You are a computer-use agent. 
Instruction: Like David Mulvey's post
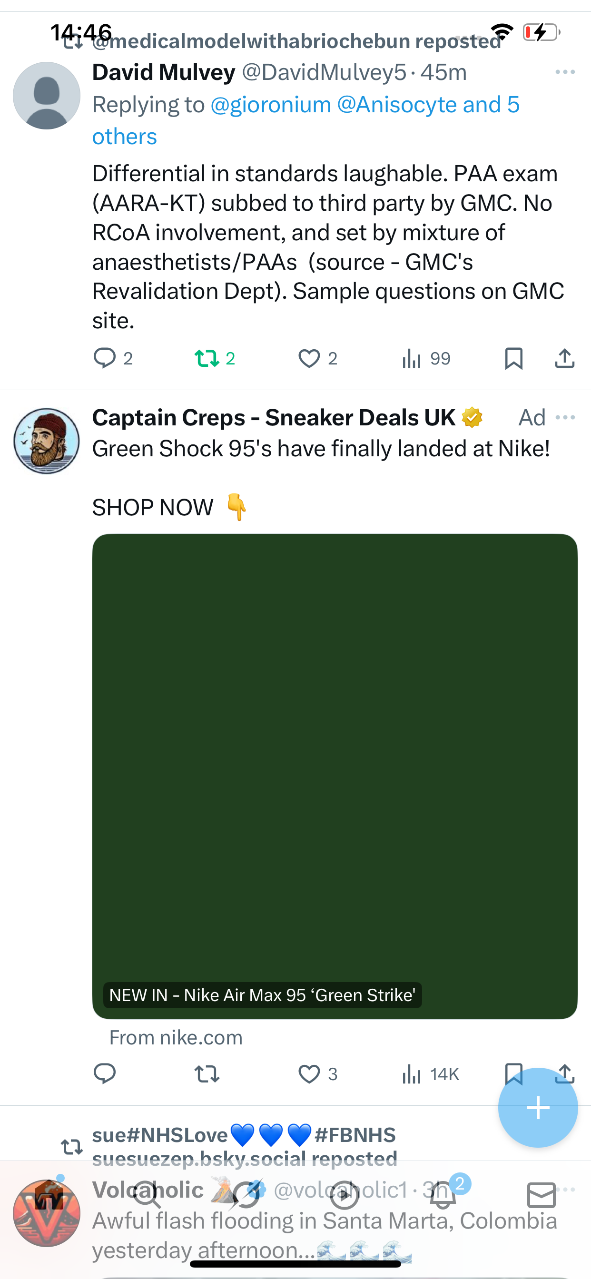pos(309,358)
